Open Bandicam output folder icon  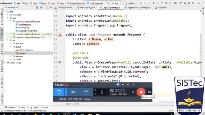pyautogui.click(x=123, y=85)
